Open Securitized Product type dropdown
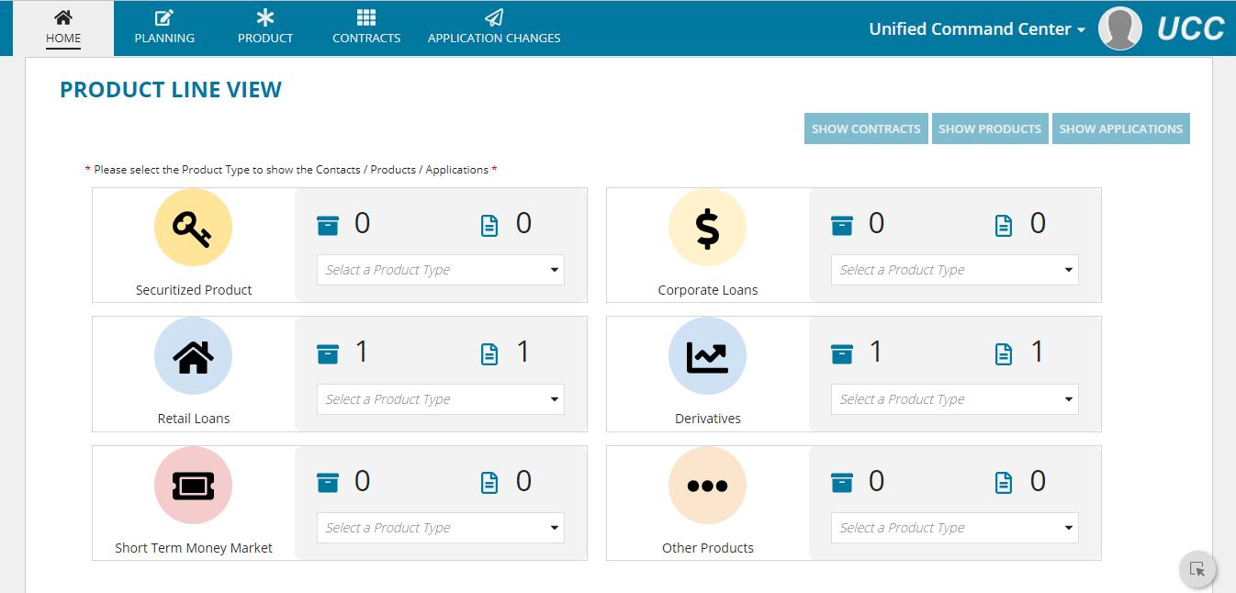The width and height of the screenshot is (1236, 593). [x=440, y=270]
